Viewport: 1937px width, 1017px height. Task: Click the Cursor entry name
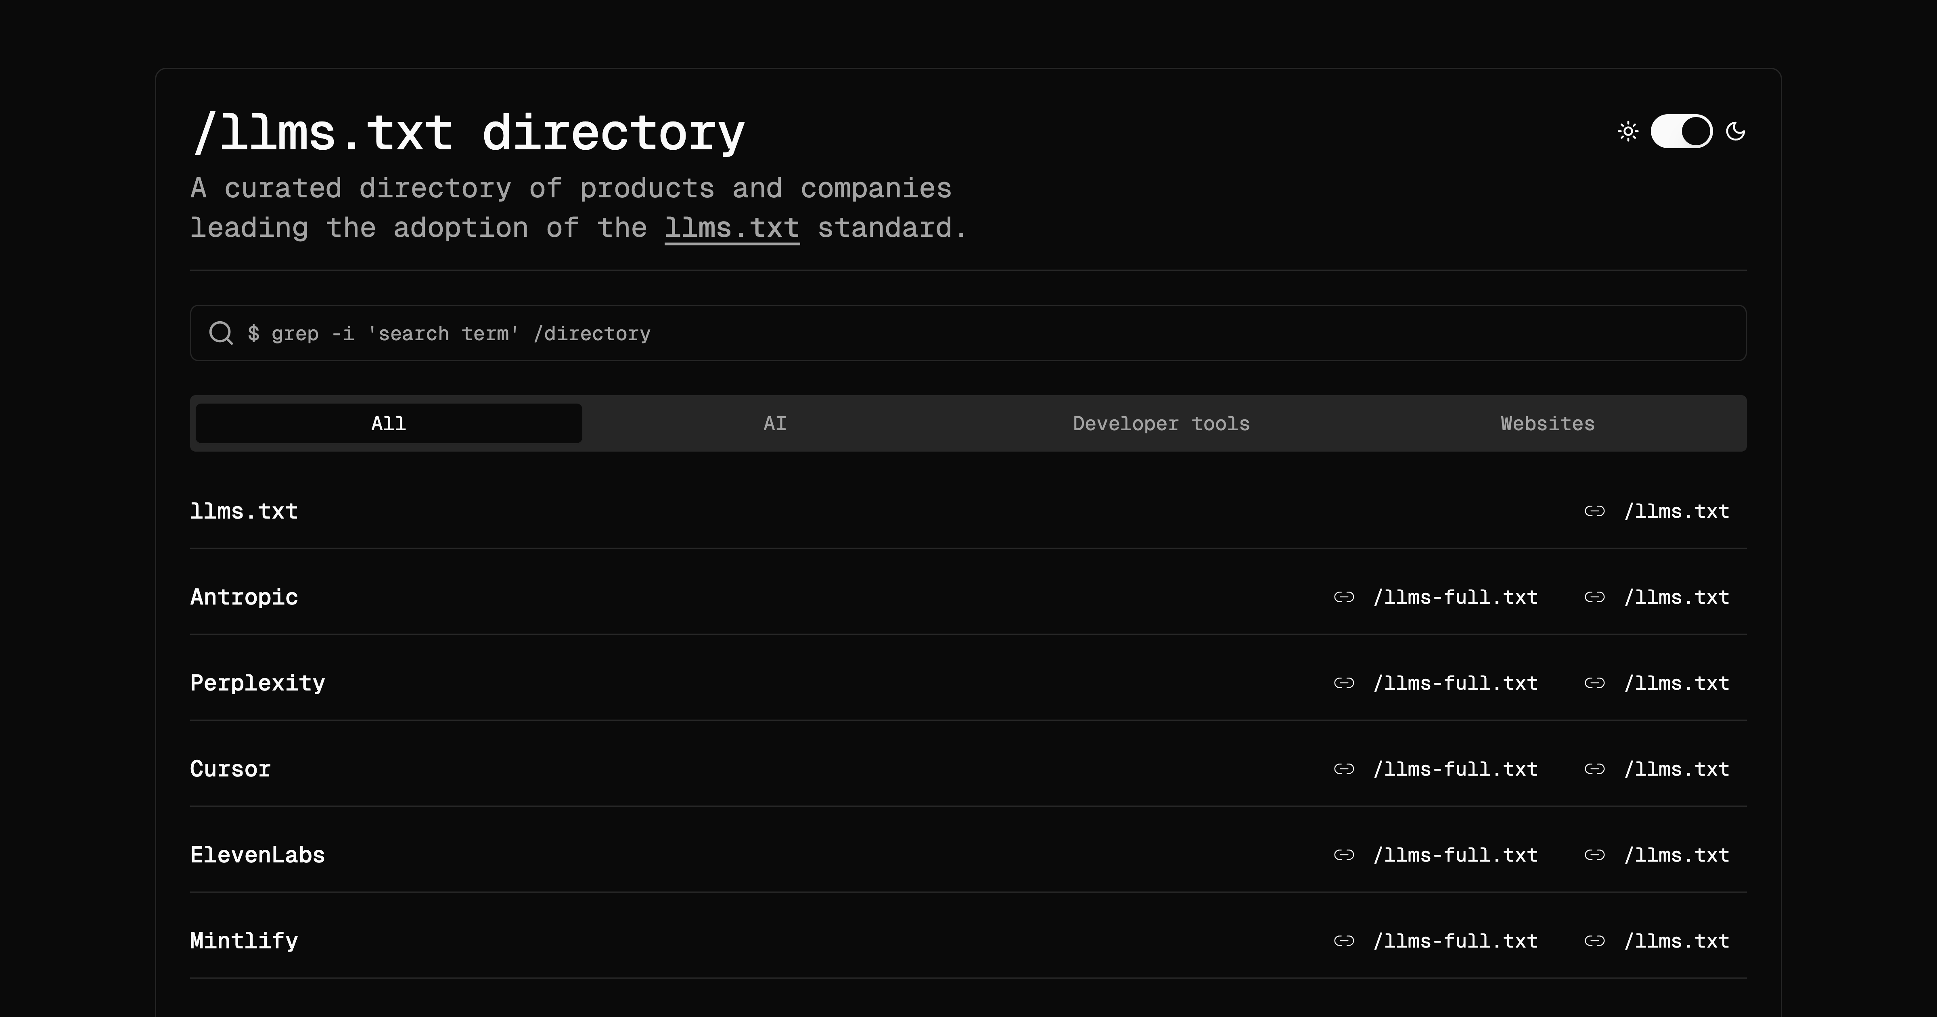coord(230,769)
